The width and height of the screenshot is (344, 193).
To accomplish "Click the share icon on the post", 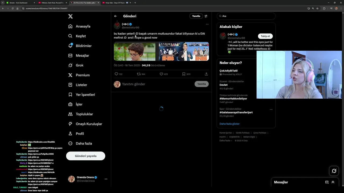I will (x=206, y=74).
